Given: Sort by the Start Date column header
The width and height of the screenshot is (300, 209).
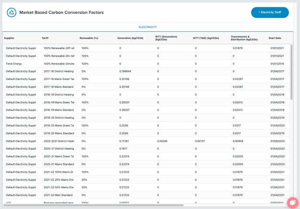Looking at the screenshot, I should pos(275,38).
